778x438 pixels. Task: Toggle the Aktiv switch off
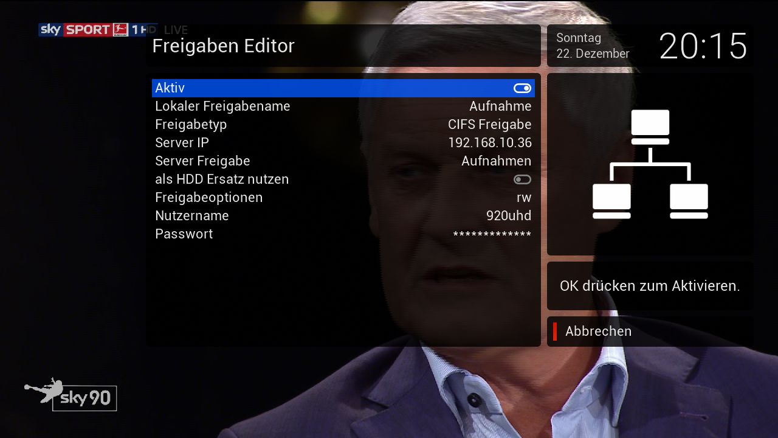(x=522, y=88)
